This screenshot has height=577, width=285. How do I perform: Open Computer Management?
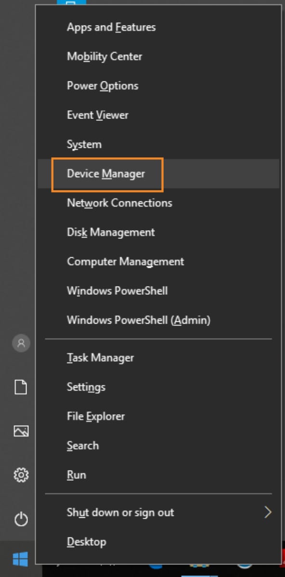[x=158, y=262]
